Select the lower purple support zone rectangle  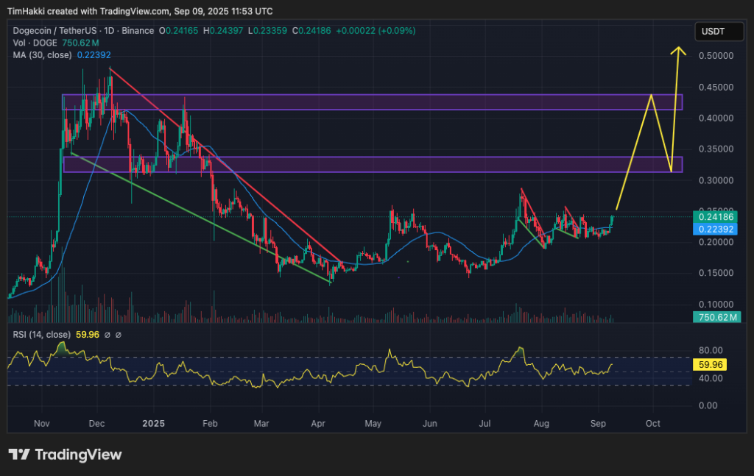click(x=368, y=166)
